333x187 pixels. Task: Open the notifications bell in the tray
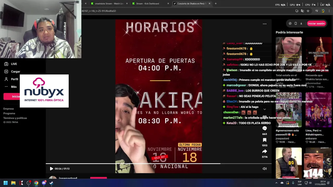coord(329,183)
